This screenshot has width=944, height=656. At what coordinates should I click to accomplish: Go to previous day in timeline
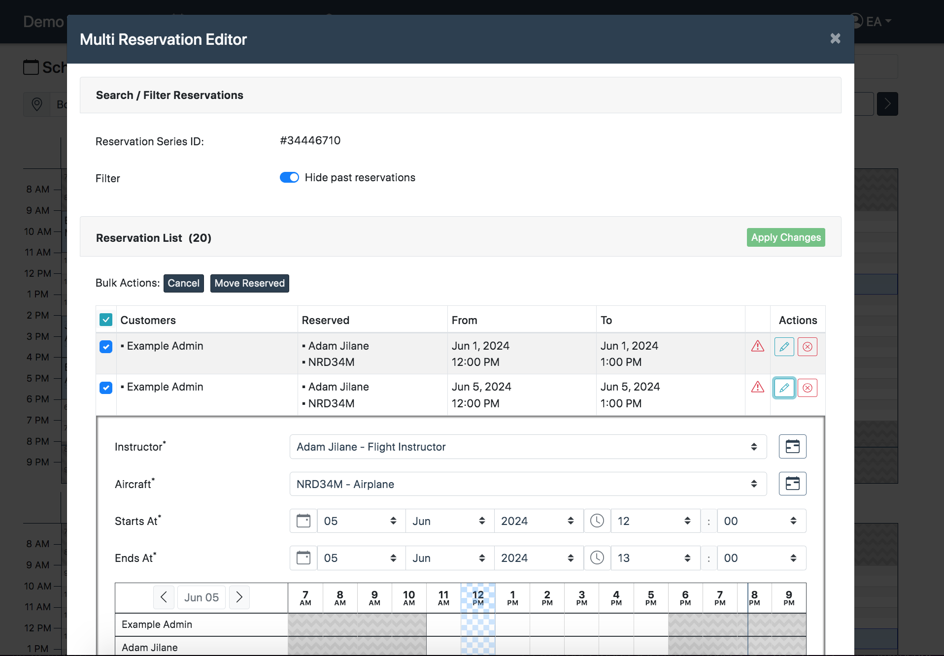(x=164, y=597)
